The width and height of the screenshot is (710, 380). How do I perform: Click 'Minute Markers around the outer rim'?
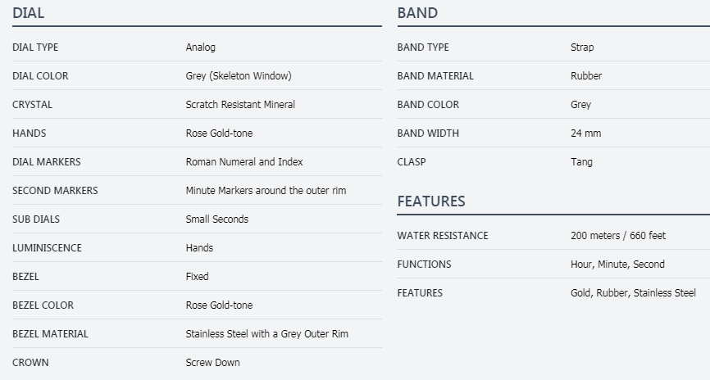coord(266,191)
